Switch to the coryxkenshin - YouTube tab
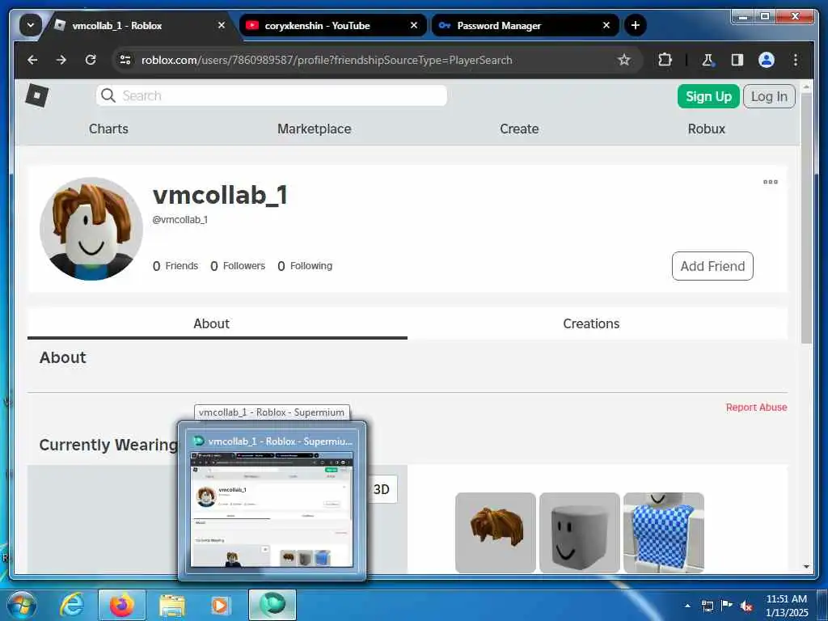 click(x=333, y=25)
